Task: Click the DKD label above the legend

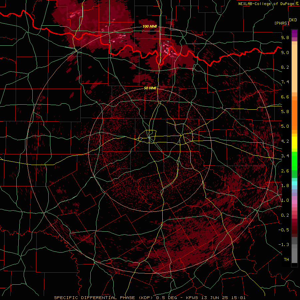Action: (x=293, y=20)
